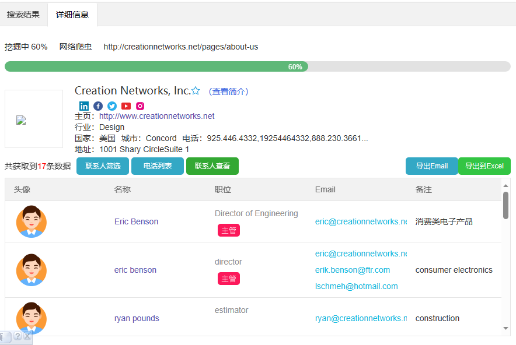The image size is (516, 345).
Task: Click the ryan@creationnetworks email link
Action: coord(361,318)
